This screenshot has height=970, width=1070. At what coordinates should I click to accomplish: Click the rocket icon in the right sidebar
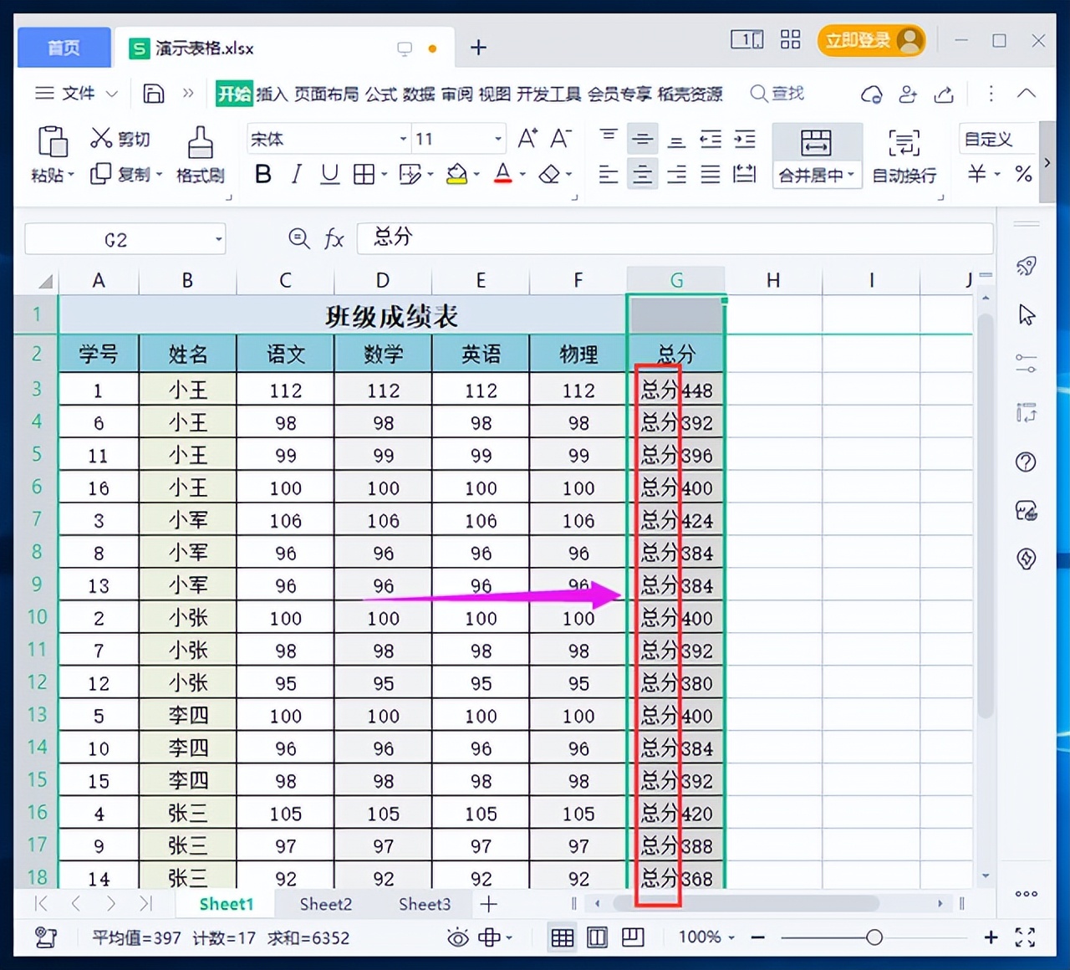point(1026,266)
